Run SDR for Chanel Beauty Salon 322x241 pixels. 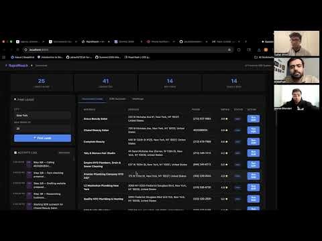click(x=254, y=130)
